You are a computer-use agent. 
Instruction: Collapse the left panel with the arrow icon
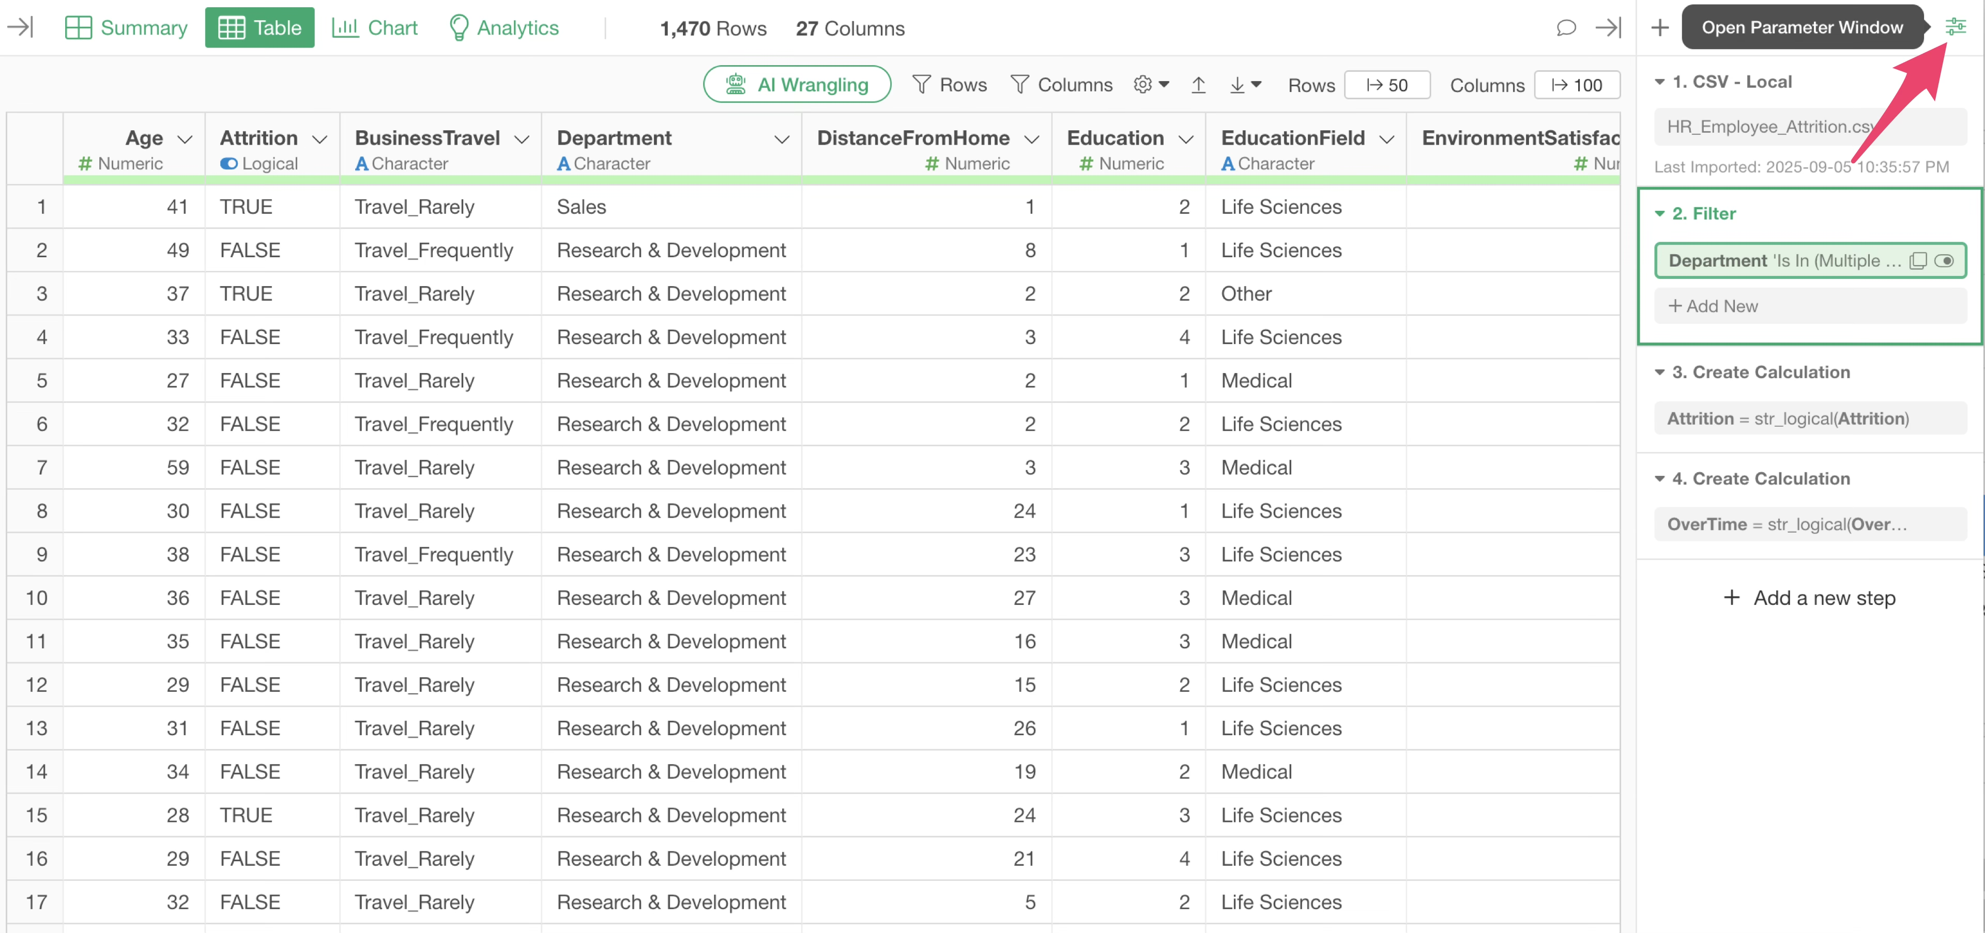click(20, 28)
